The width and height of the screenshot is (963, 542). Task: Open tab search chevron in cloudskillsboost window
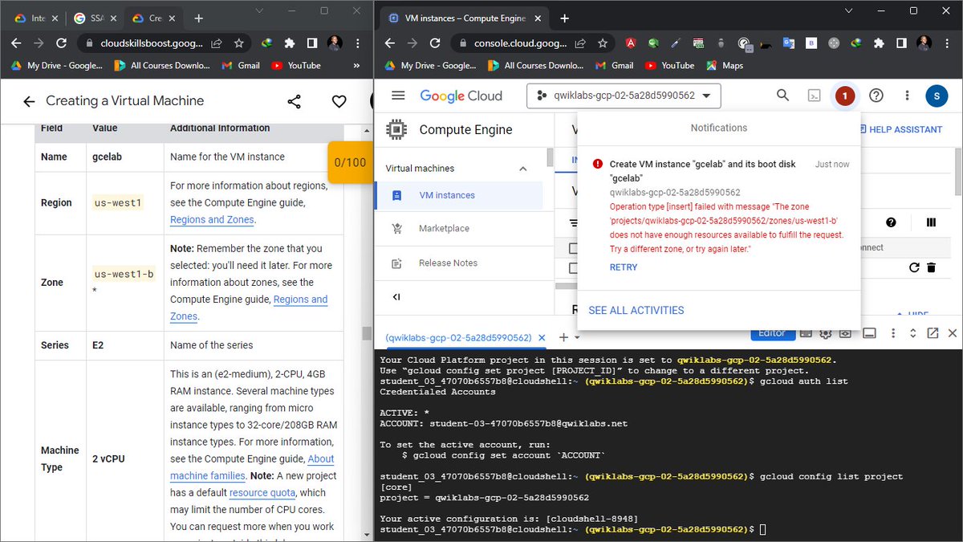coord(259,10)
